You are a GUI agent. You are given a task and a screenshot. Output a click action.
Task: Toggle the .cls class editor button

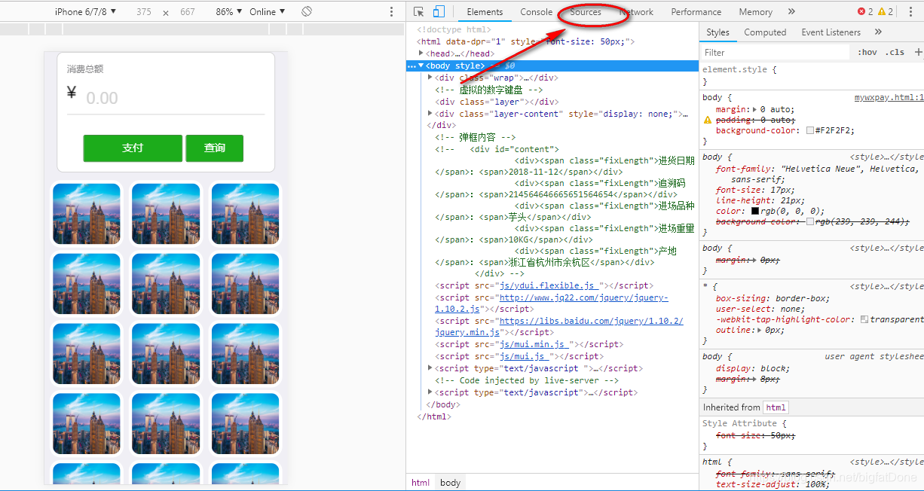tap(895, 52)
